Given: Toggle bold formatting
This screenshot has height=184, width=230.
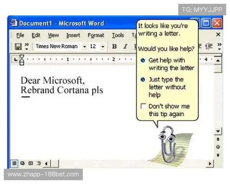Looking at the screenshot, I should point(114,46).
